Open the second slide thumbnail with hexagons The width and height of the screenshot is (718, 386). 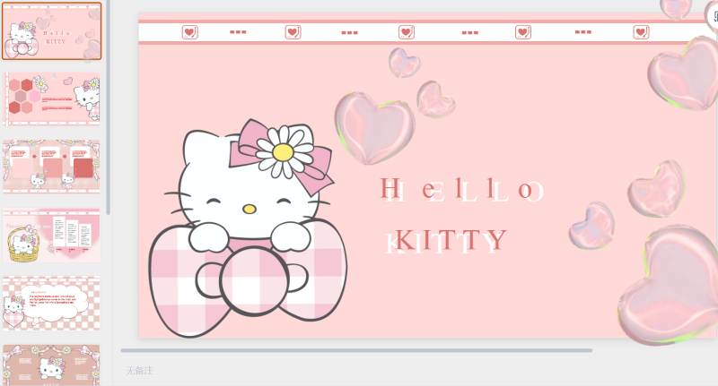(52, 99)
